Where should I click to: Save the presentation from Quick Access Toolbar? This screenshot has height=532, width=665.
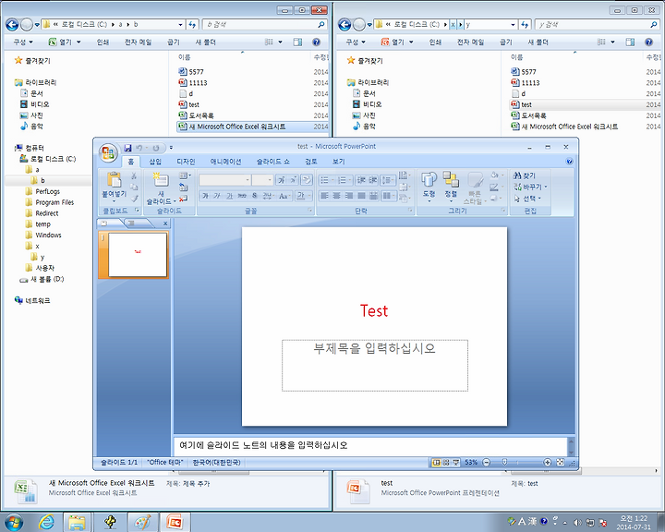pyautogui.click(x=127, y=148)
